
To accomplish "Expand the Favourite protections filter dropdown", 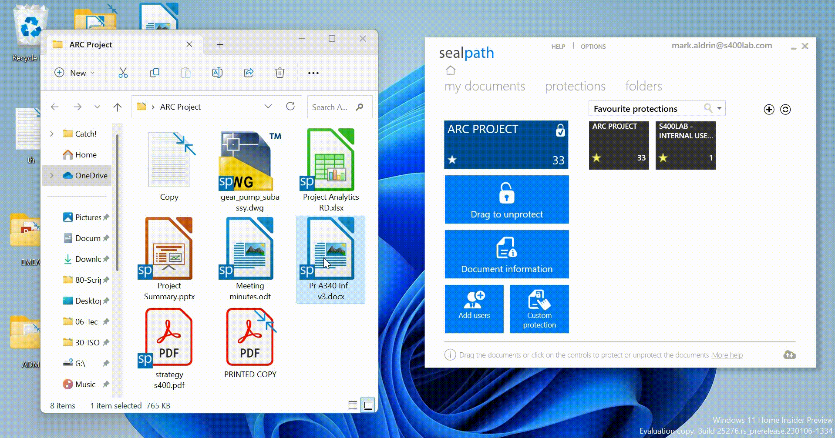I will (719, 108).
